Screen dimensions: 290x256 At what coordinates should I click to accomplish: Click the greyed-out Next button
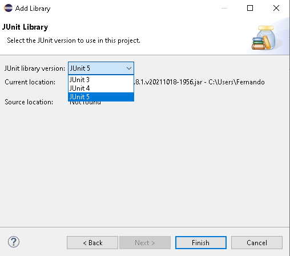[x=145, y=243]
